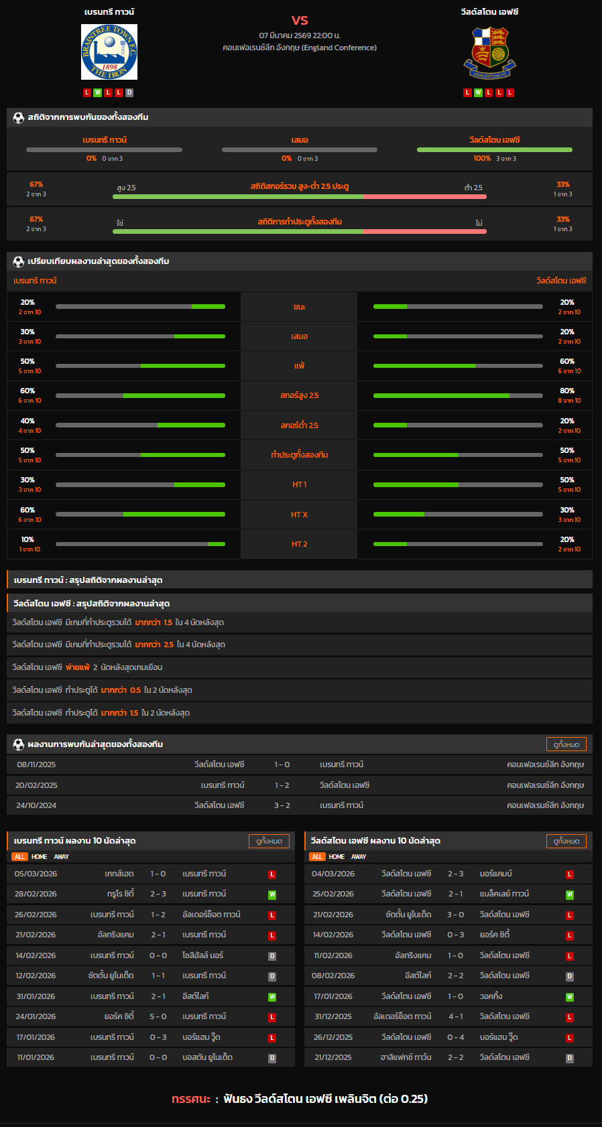The image size is (602, 1127).
Task: Click the Wealdstone FC club crest
Action: coord(489,52)
